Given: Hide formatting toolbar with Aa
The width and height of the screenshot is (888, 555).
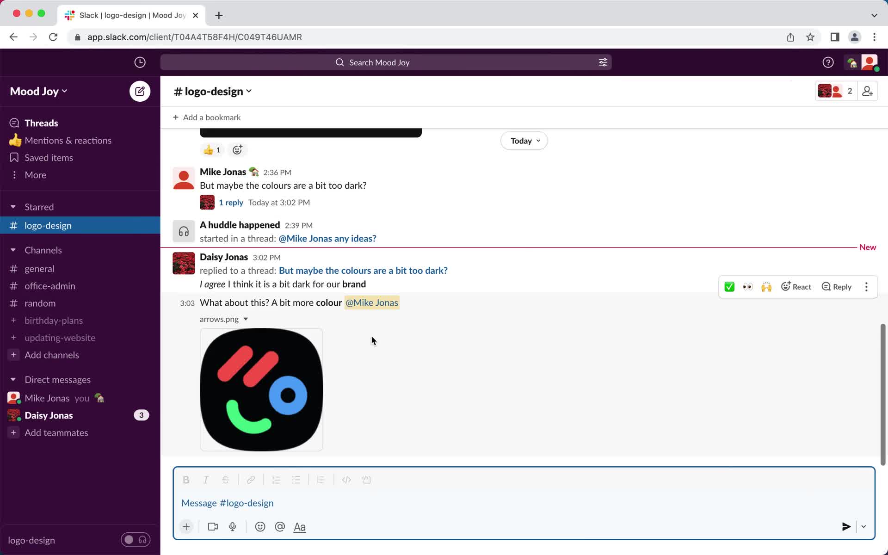Looking at the screenshot, I should 300,526.
